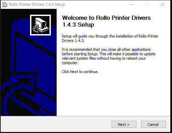Click the white-framed computer installer logo
This screenshot has height=133, width=172.
40,25
